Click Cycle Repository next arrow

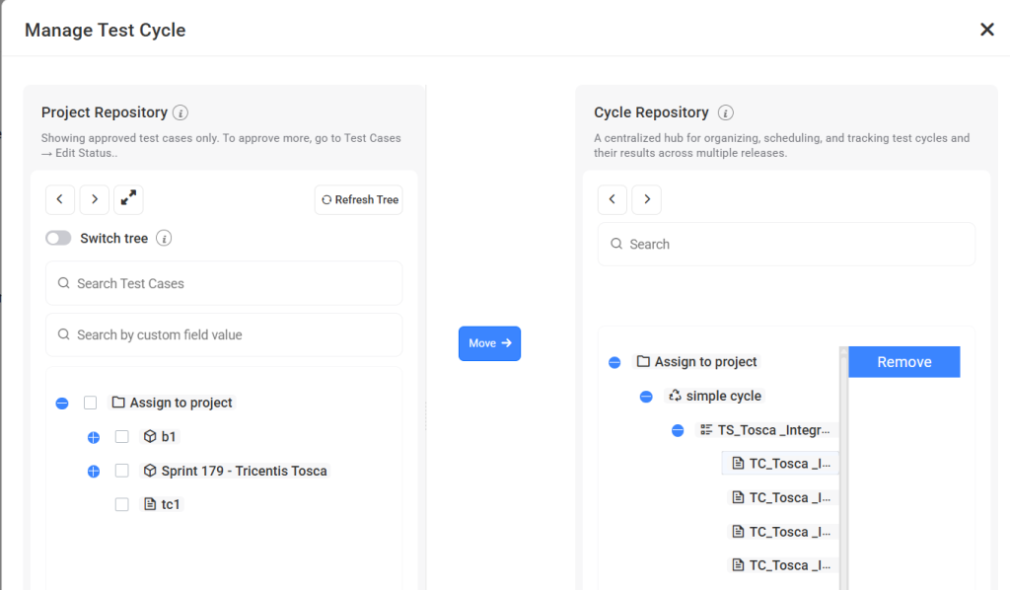pyautogui.click(x=646, y=199)
